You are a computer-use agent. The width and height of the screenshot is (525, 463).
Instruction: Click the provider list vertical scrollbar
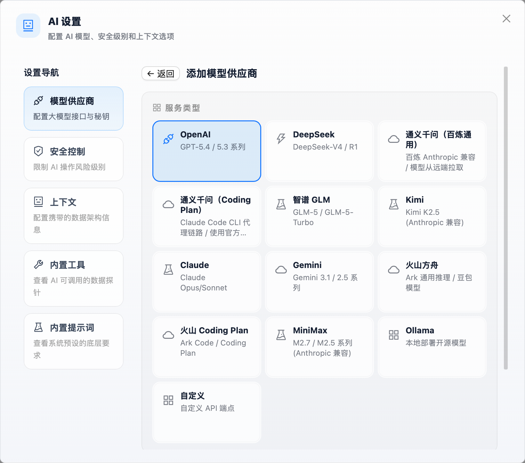(506, 218)
